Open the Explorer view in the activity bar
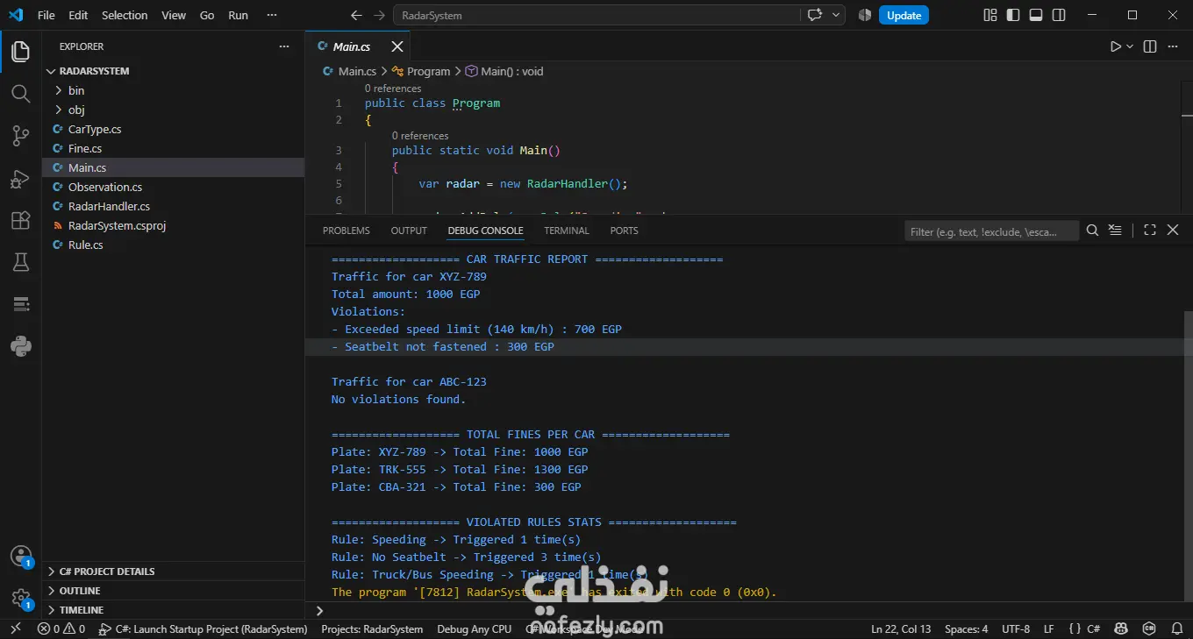Image resolution: width=1193 pixels, height=639 pixels. (x=20, y=51)
